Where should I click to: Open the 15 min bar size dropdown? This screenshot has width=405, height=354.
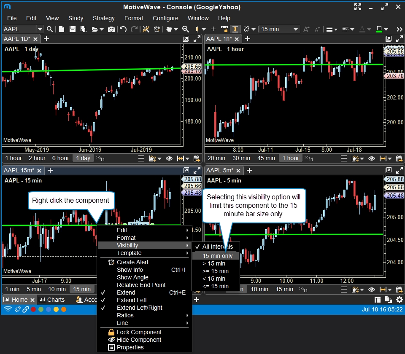pyautogui.click(x=279, y=29)
